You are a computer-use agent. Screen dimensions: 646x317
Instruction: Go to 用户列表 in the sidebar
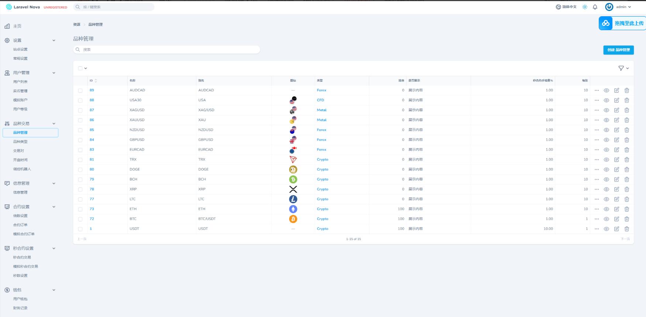[20, 82]
